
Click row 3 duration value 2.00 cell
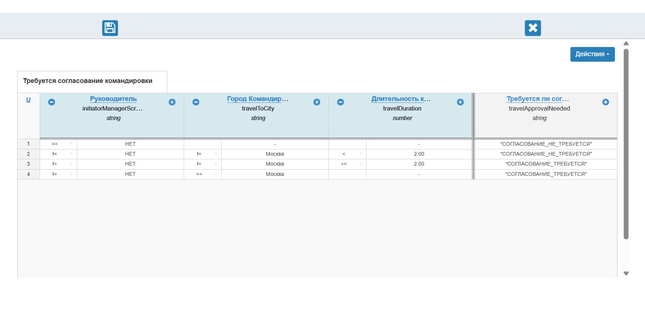pos(419,164)
